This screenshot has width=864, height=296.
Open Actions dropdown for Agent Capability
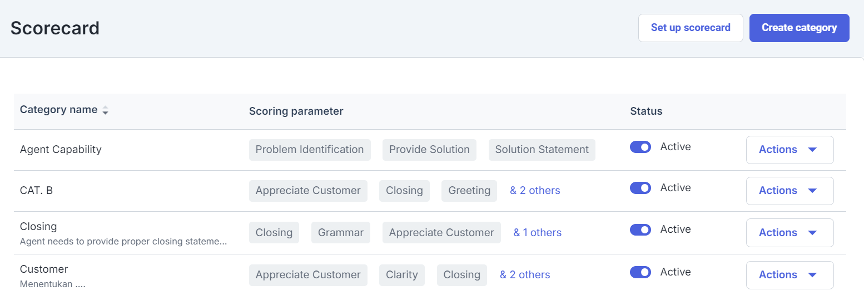click(789, 150)
